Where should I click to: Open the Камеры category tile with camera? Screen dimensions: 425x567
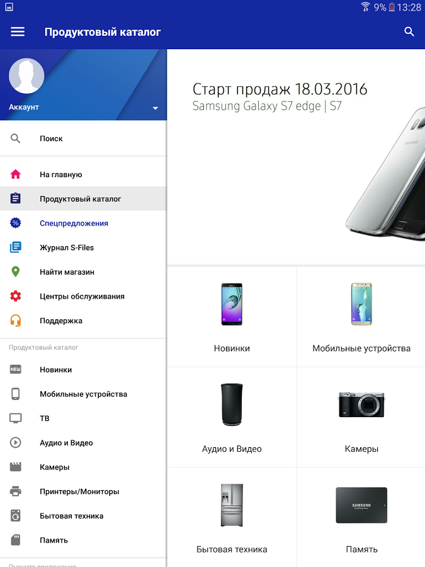pyautogui.click(x=361, y=417)
